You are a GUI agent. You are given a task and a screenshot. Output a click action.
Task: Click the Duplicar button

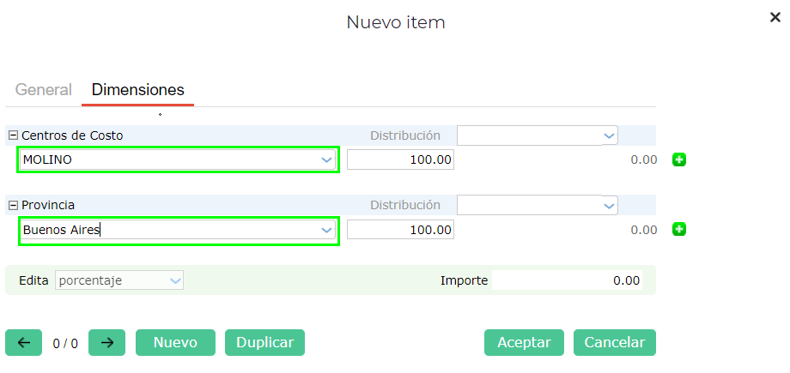264,343
